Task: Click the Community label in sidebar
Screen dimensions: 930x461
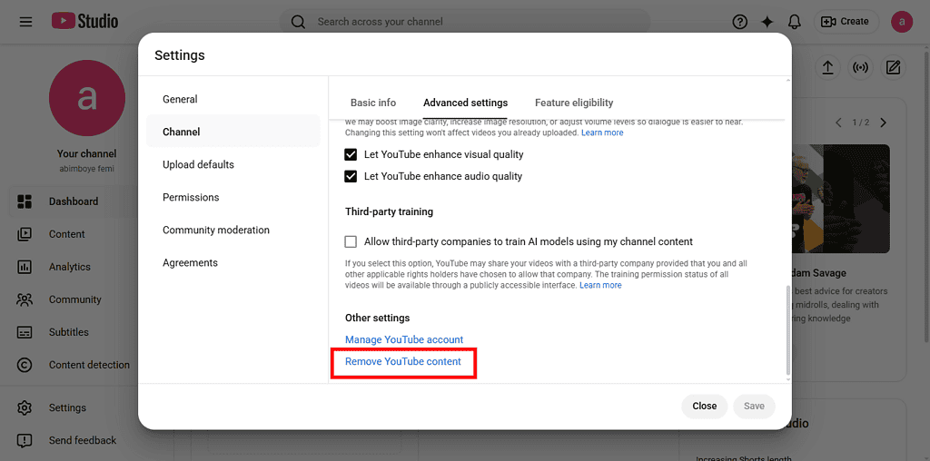Action: 75,299
